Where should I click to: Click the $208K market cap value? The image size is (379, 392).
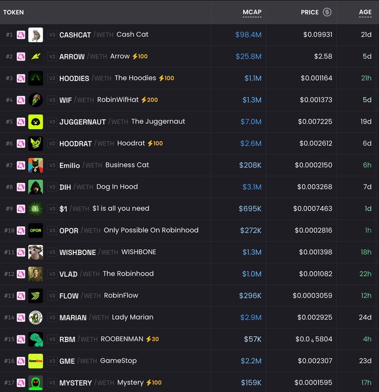(x=250, y=165)
